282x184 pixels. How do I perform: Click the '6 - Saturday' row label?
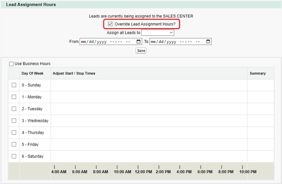tap(32, 156)
